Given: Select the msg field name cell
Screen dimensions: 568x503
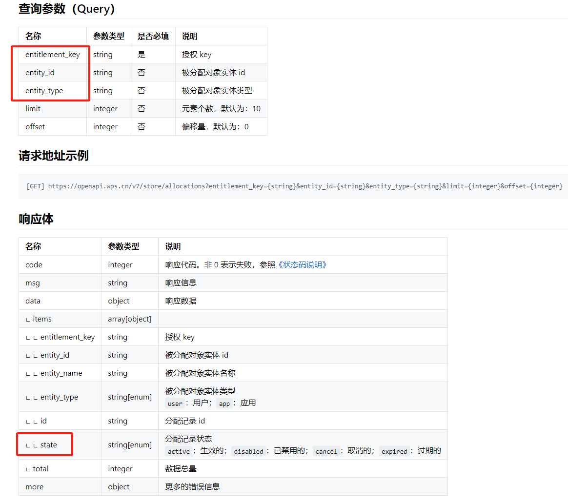Looking at the screenshot, I should point(33,283).
